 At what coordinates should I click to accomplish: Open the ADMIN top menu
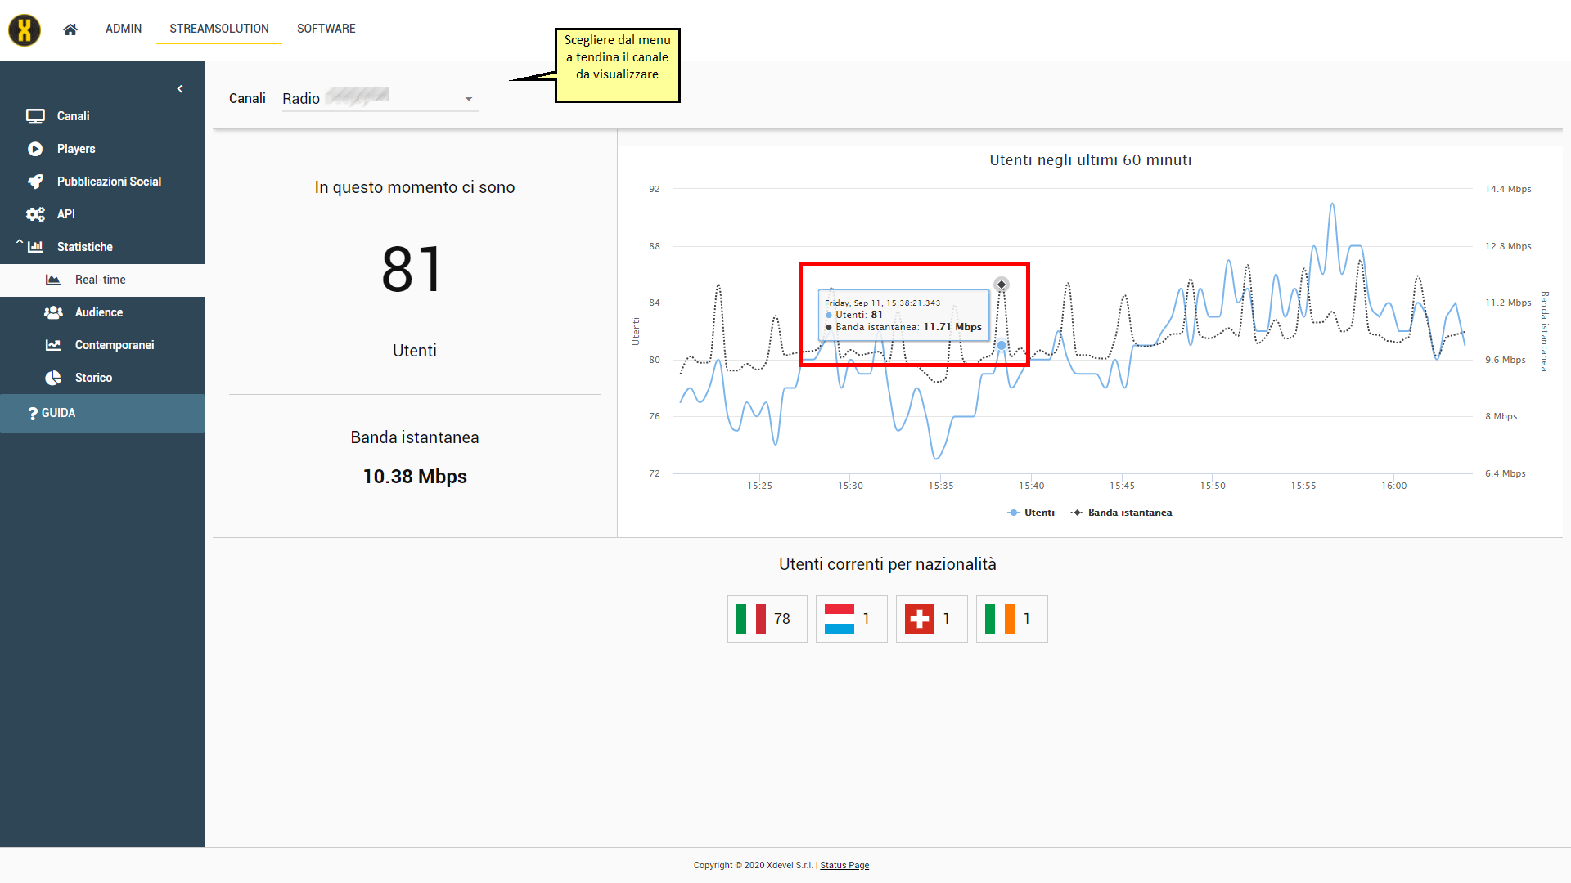[x=124, y=29]
